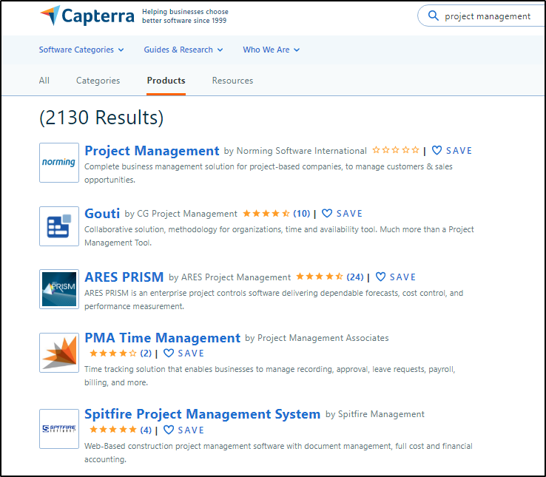Click the Capterra logo in header
Screen dimensions: 546x477
pyautogui.click(x=87, y=16)
